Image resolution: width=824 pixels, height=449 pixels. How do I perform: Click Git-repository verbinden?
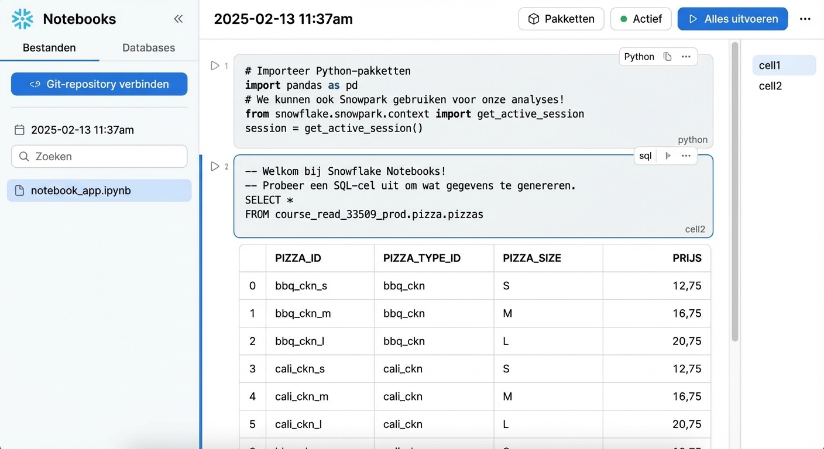click(99, 84)
